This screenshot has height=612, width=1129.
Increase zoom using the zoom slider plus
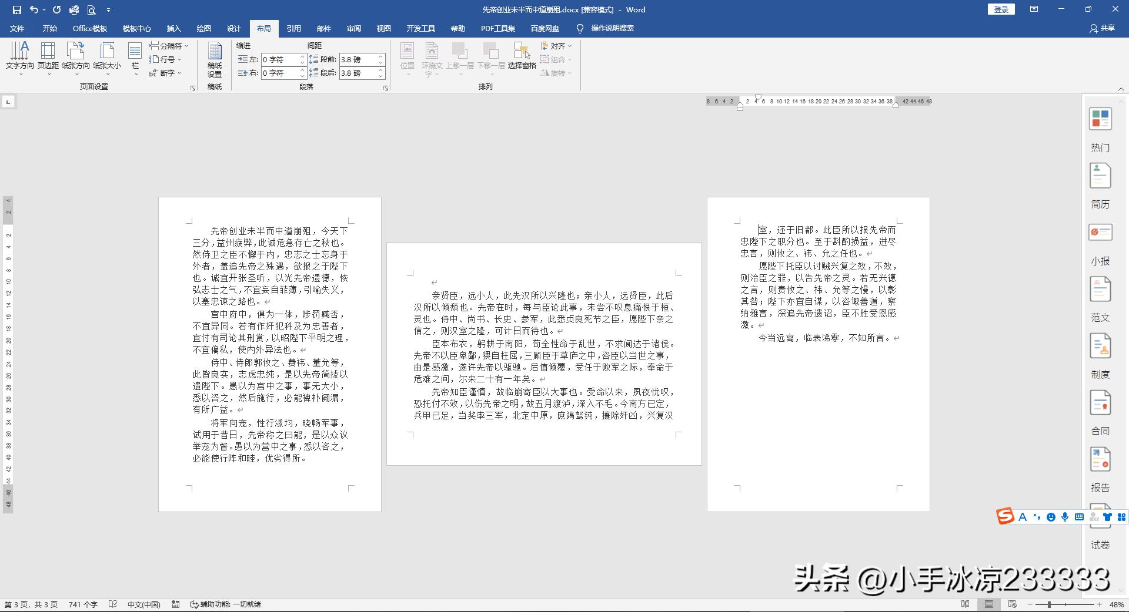click(1098, 604)
